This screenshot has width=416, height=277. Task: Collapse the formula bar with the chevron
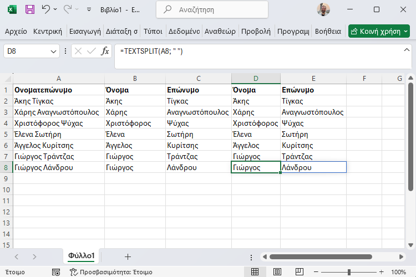tap(407, 50)
